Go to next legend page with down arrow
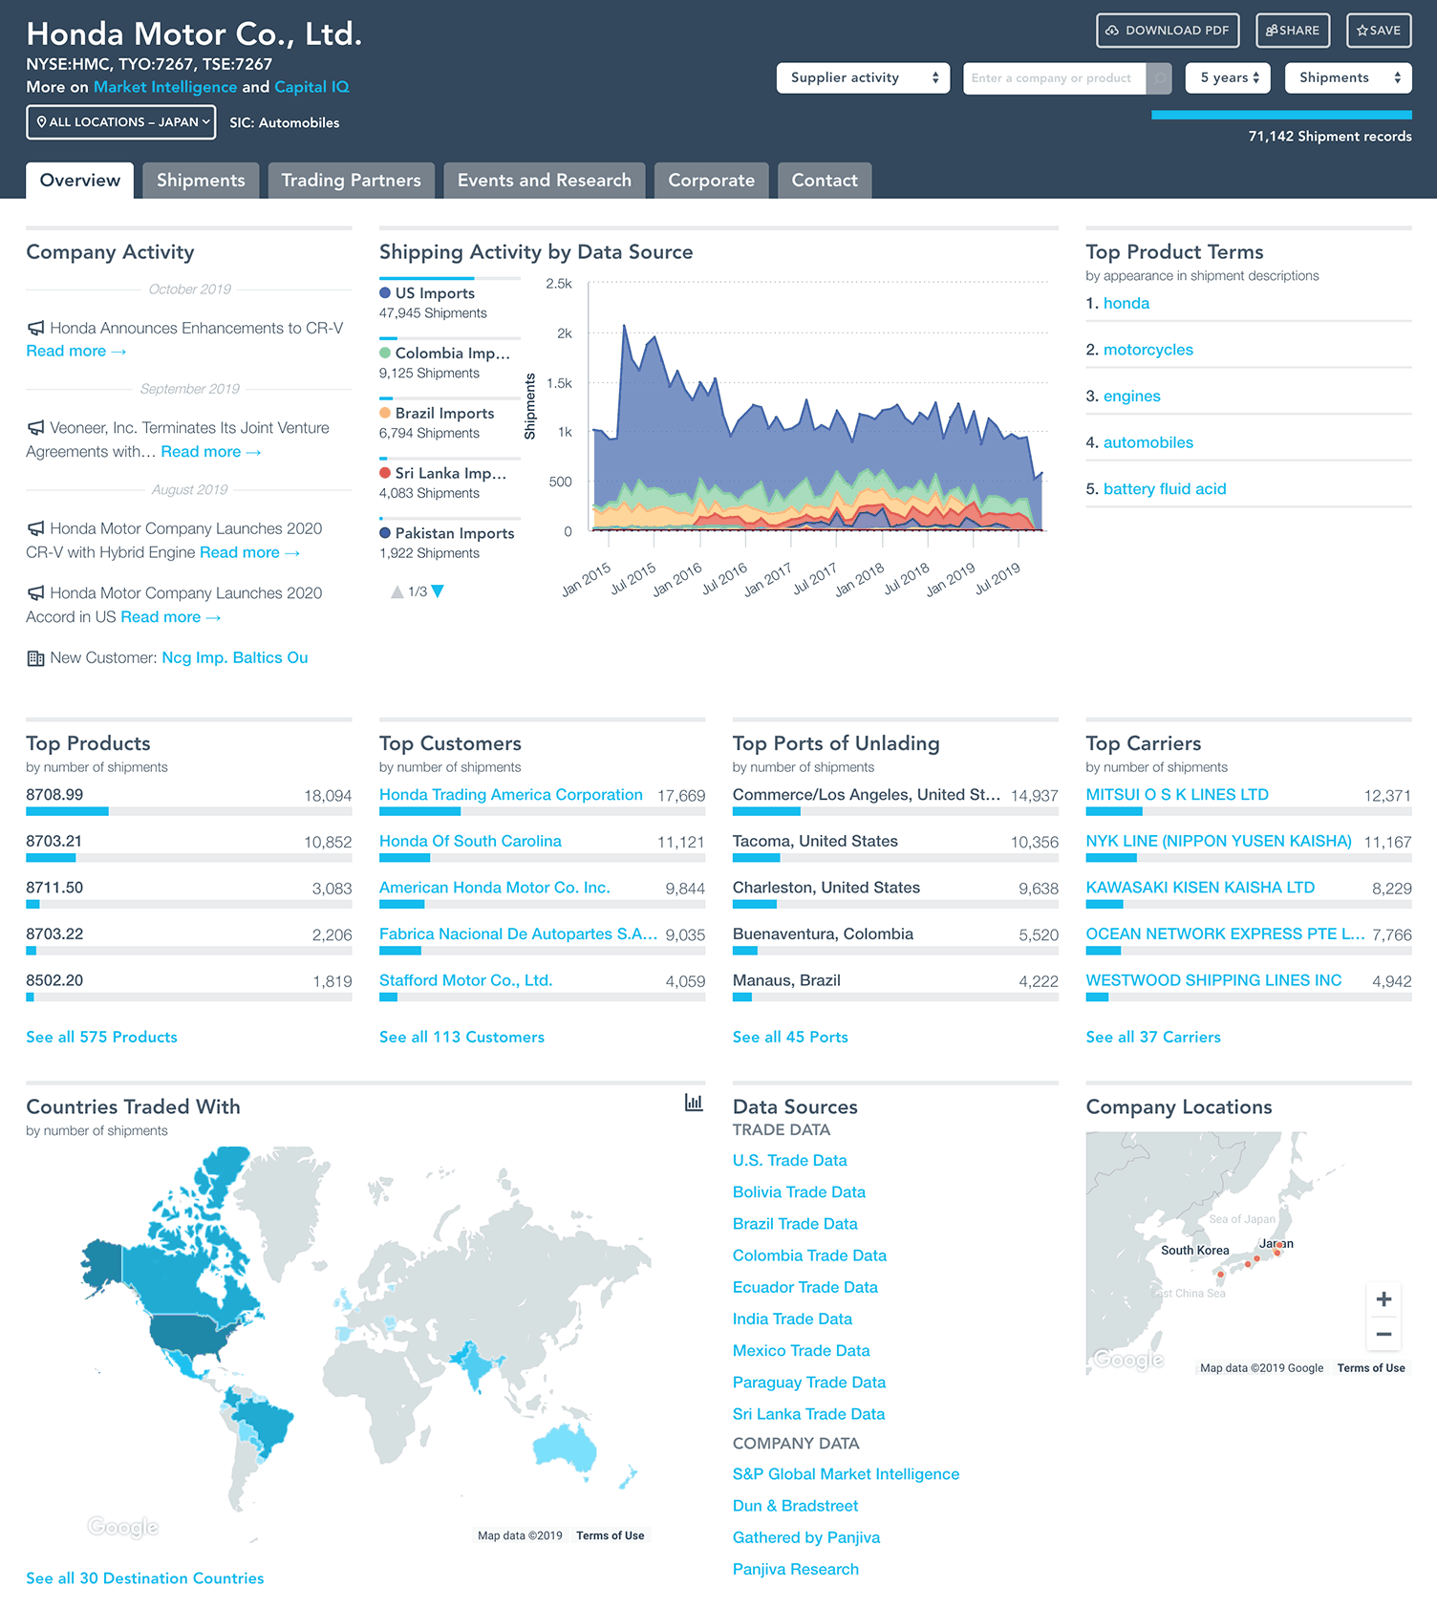 point(438,592)
